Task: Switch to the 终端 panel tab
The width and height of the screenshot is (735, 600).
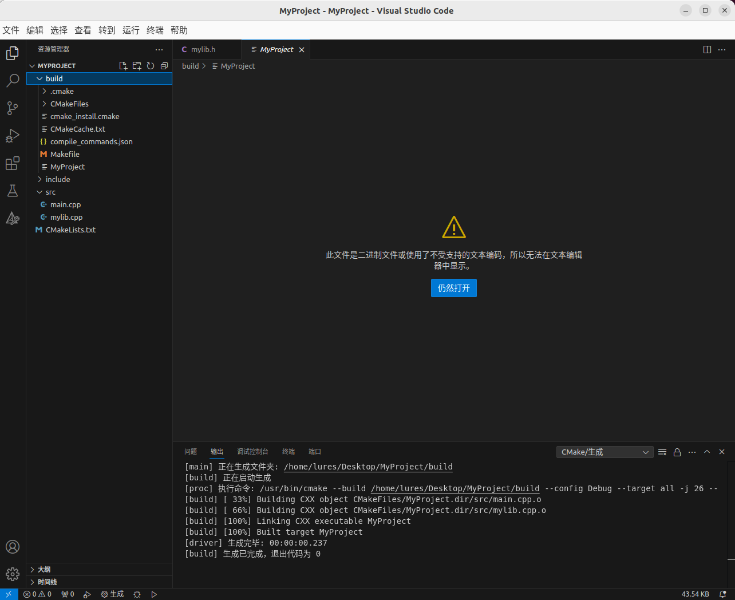Action: click(289, 452)
